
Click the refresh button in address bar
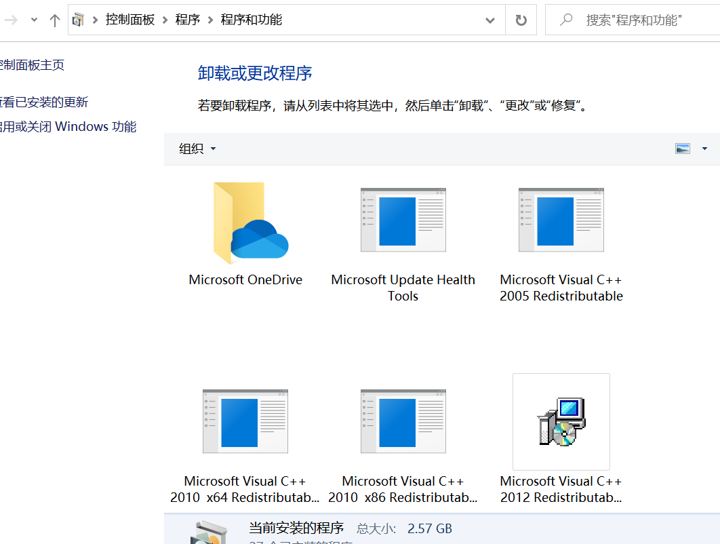(521, 20)
